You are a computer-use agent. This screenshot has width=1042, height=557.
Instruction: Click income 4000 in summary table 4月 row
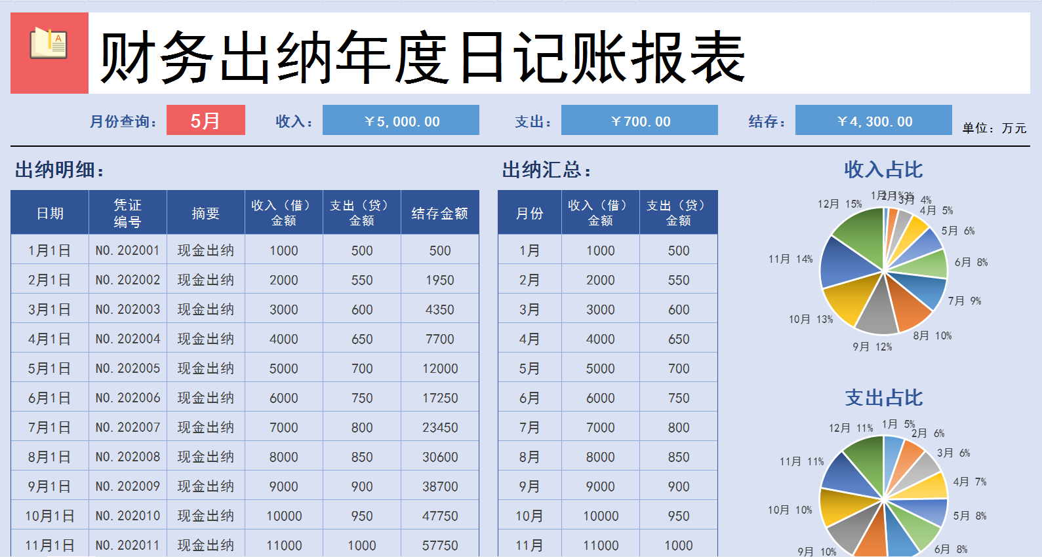601,339
